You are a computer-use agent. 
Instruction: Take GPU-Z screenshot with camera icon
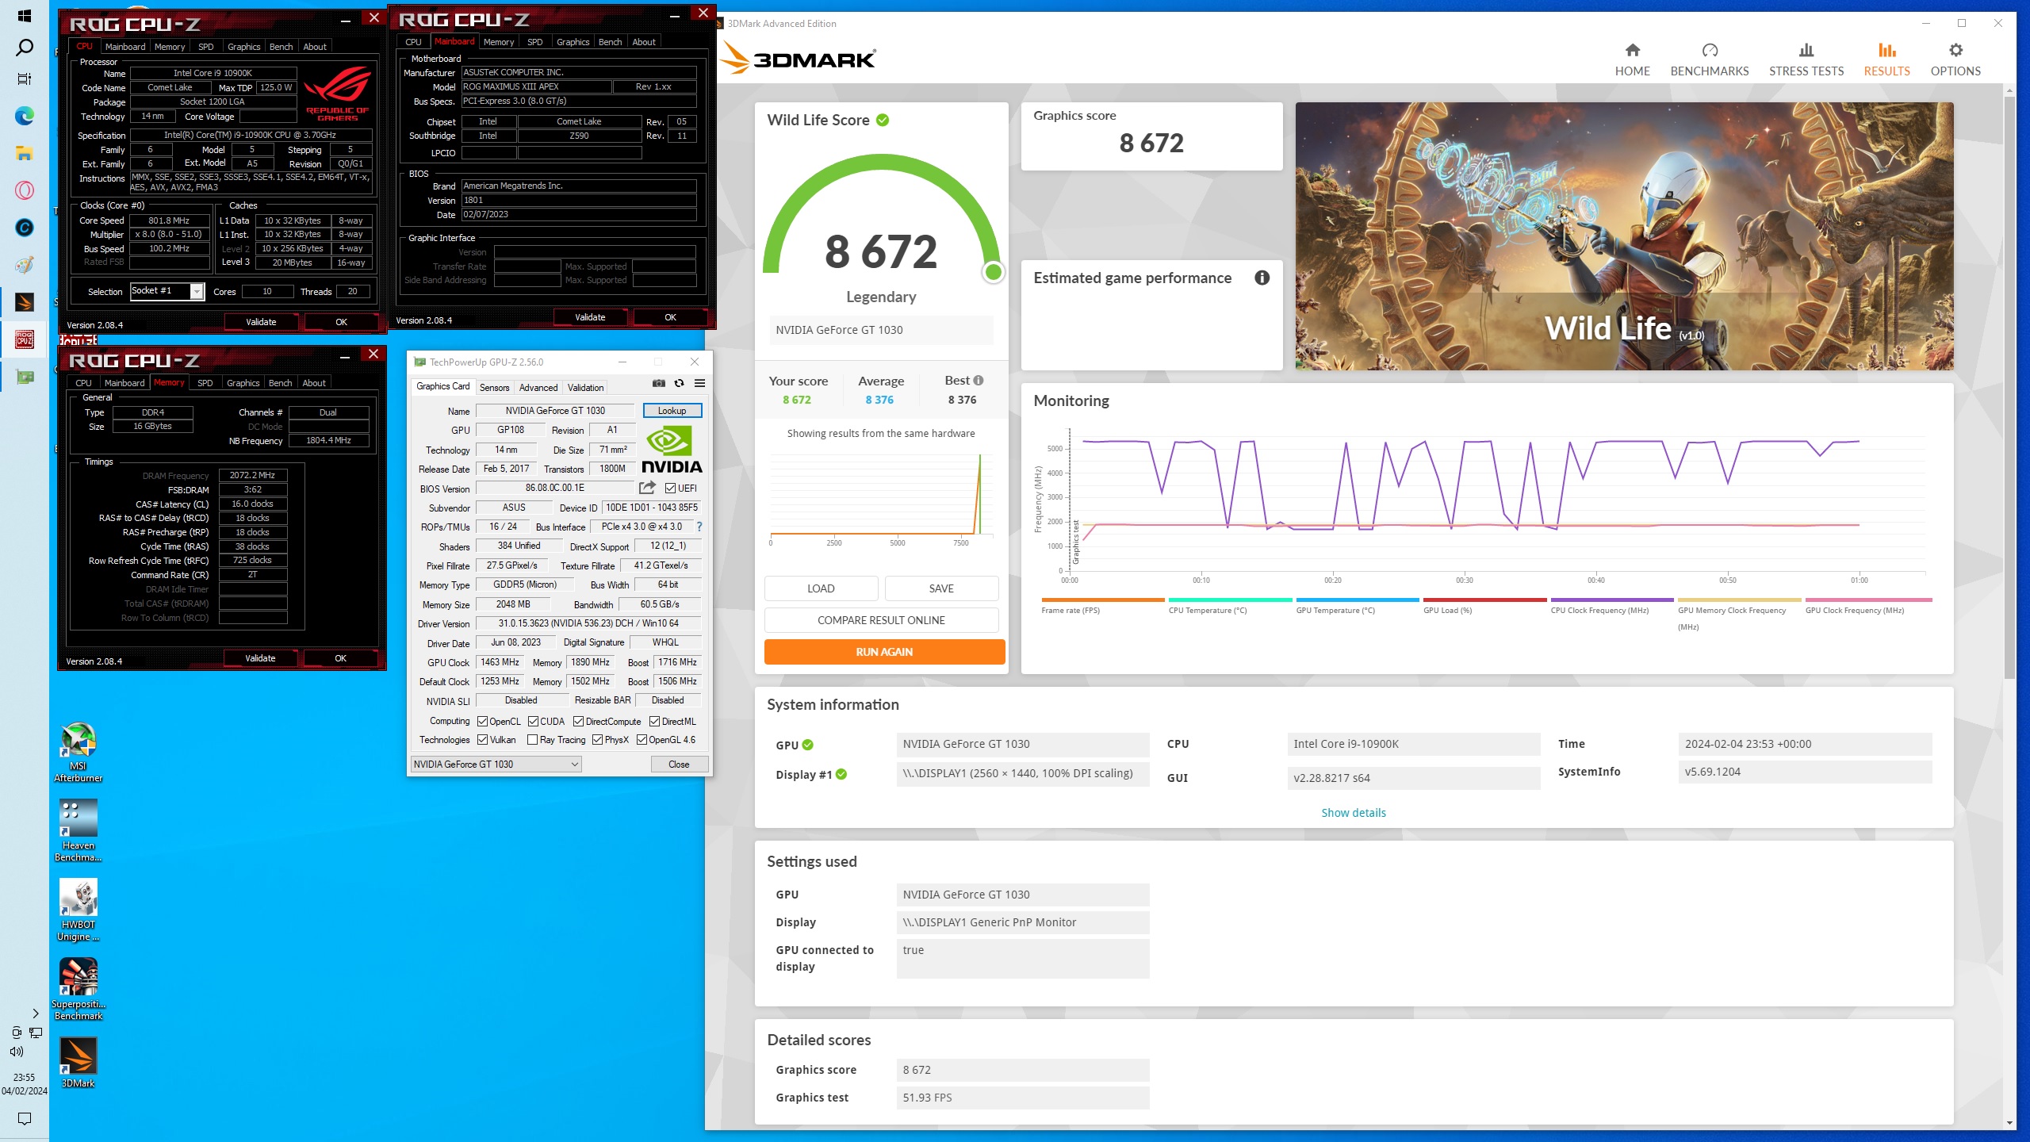pos(659,384)
